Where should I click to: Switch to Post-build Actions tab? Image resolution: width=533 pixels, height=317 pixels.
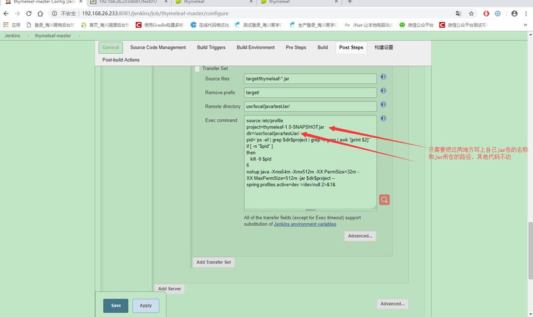tap(121, 60)
